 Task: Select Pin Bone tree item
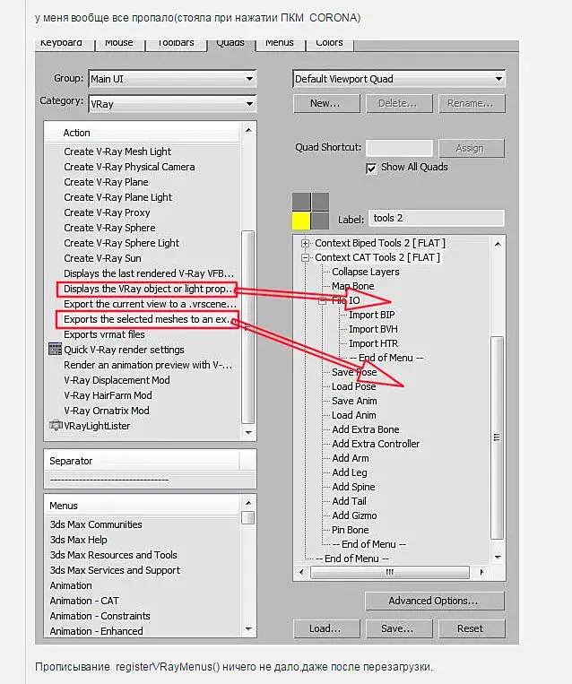click(351, 530)
